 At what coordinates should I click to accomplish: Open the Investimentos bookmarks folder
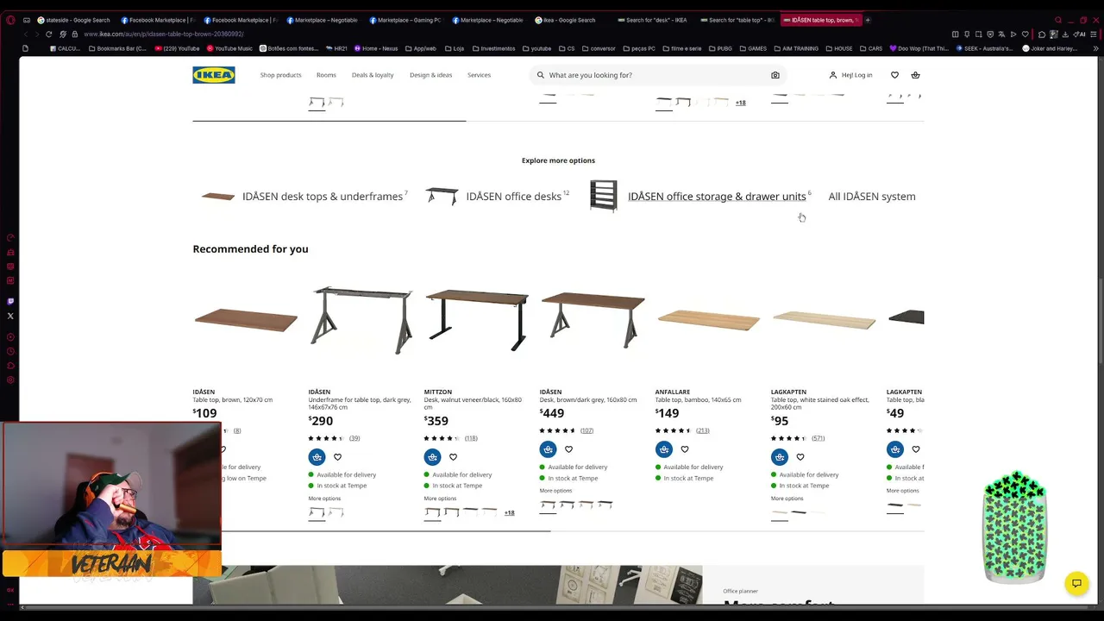tap(492, 48)
